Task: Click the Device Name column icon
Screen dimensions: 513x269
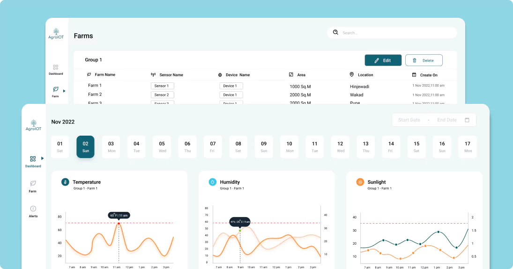Action: point(220,75)
